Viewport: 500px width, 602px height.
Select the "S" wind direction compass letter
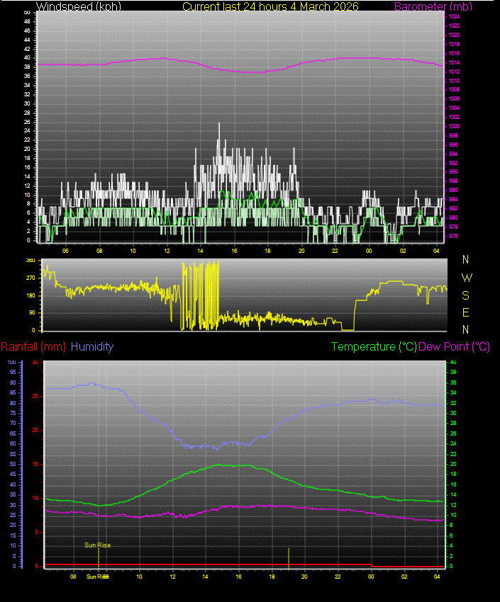[466, 295]
